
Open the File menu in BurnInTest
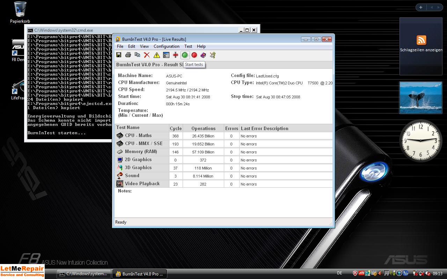[x=120, y=46]
